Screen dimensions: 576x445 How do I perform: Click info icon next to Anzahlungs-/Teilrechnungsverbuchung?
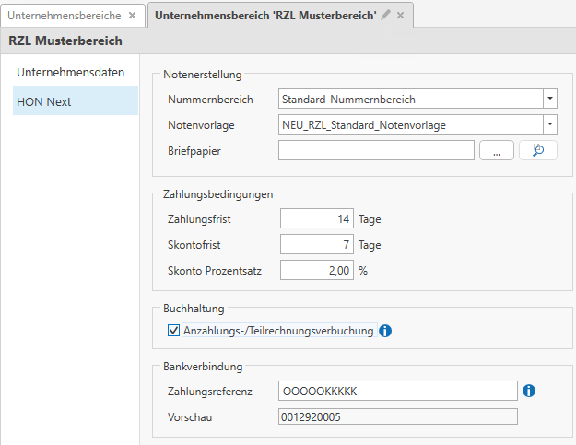[x=385, y=331]
